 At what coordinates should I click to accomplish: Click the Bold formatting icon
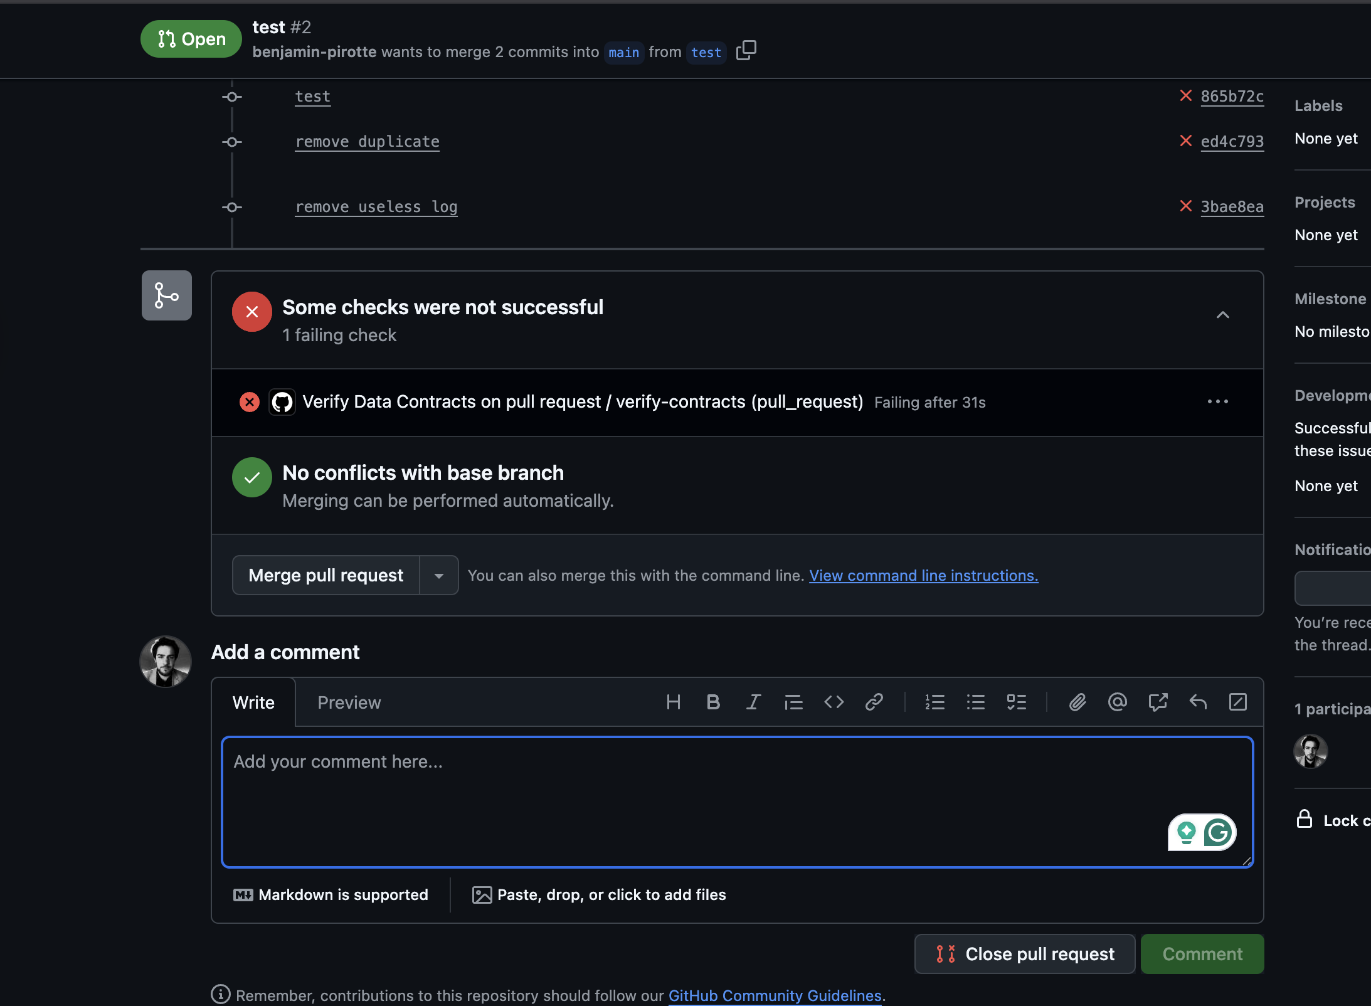coord(713,702)
